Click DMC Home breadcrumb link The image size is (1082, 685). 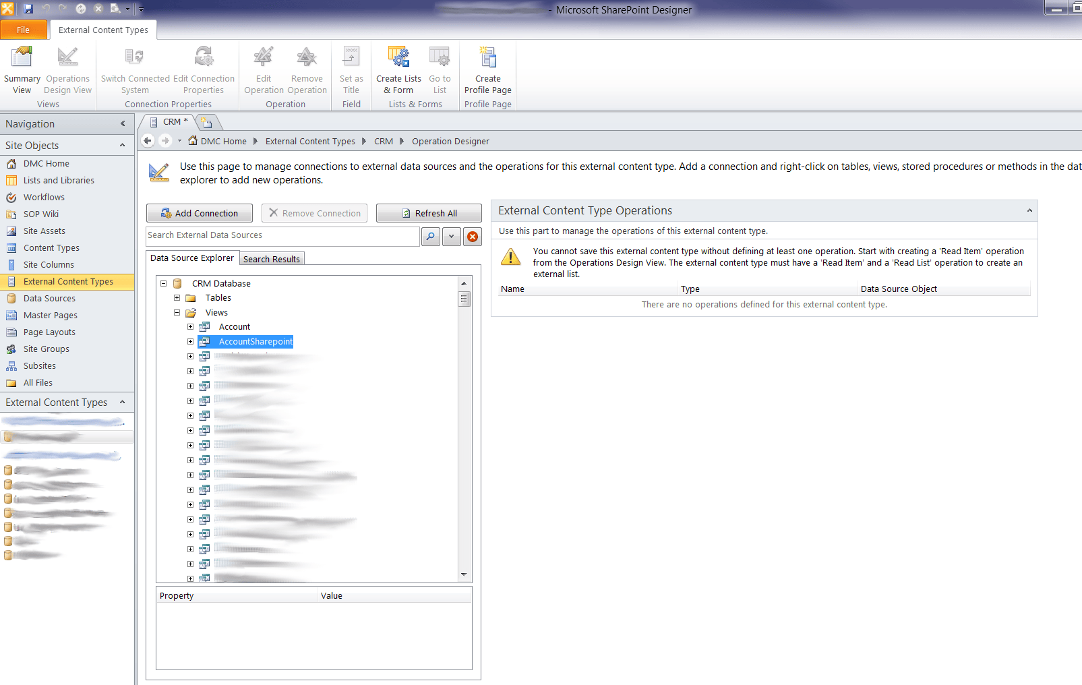217,142
